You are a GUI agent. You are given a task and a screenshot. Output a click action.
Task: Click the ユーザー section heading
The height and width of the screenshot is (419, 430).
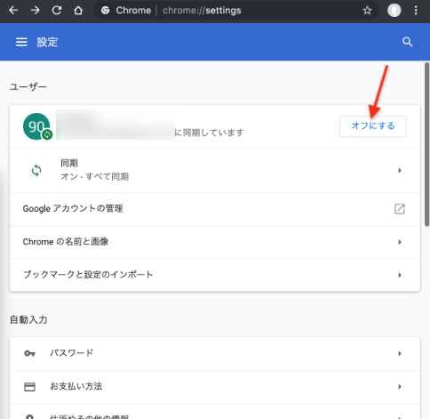click(x=28, y=87)
